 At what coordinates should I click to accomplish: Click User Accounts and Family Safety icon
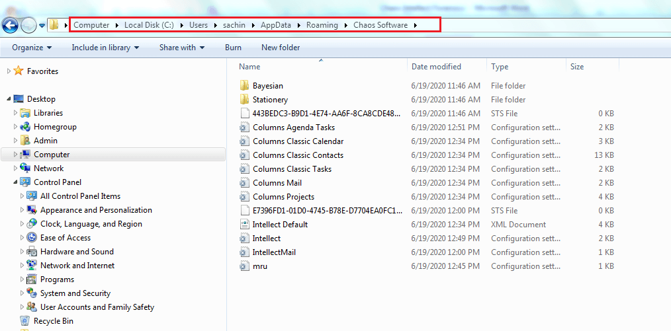[x=32, y=307]
